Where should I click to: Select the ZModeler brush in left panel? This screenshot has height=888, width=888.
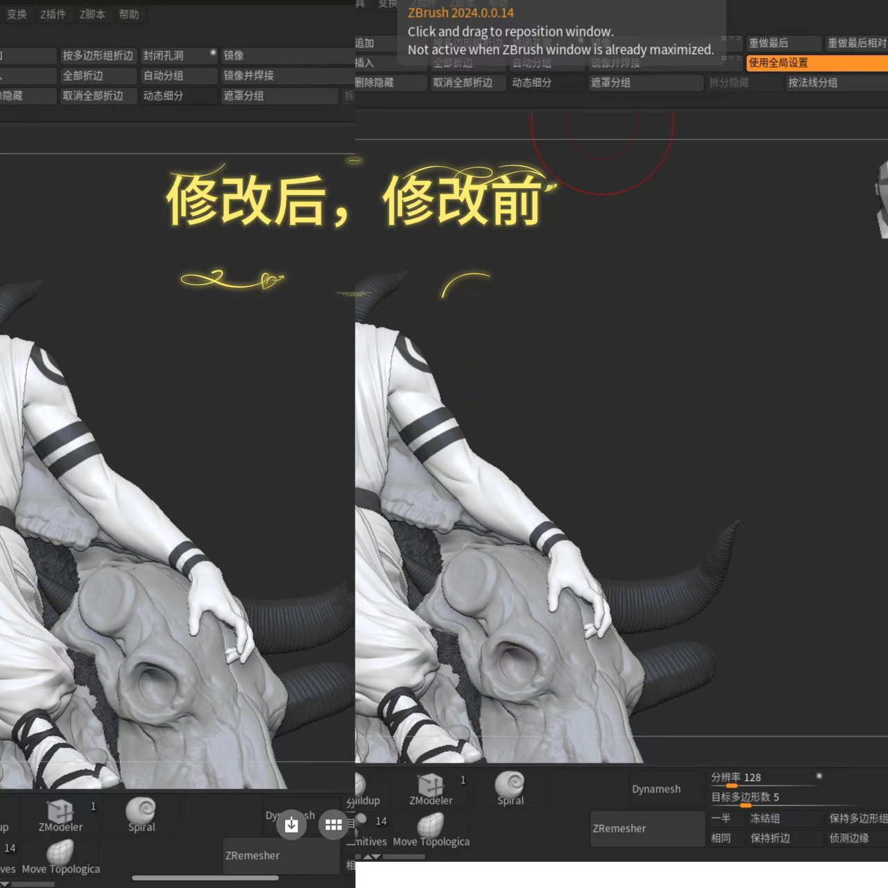point(60,814)
